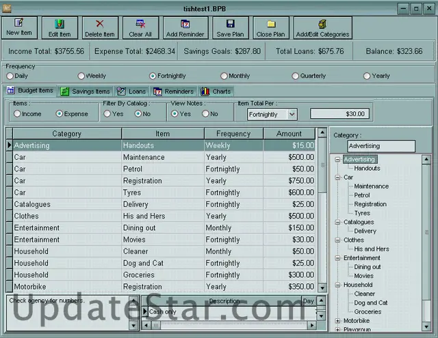The height and width of the screenshot is (338, 438).
Task: Set View Notes to No
Action: point(205,113)
